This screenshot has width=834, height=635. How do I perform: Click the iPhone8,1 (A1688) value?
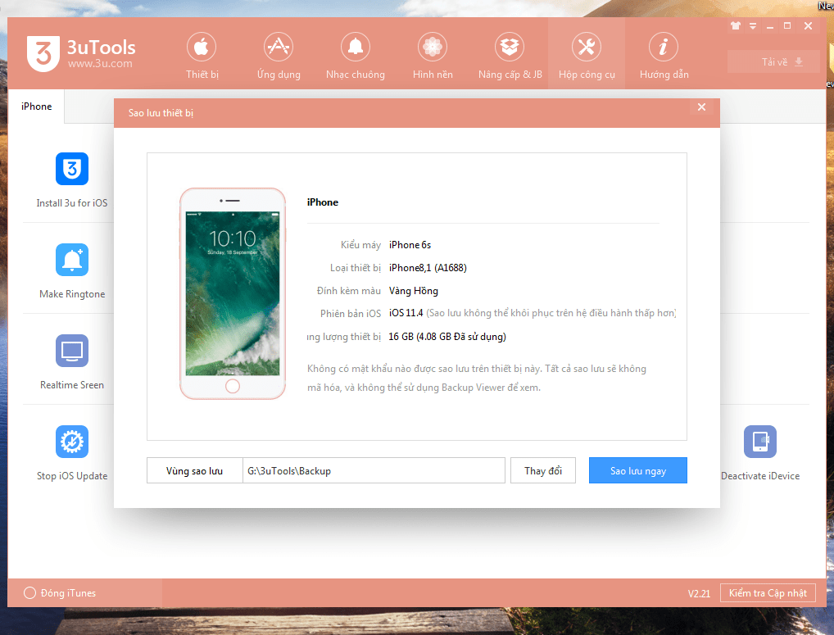coord(428,267)
